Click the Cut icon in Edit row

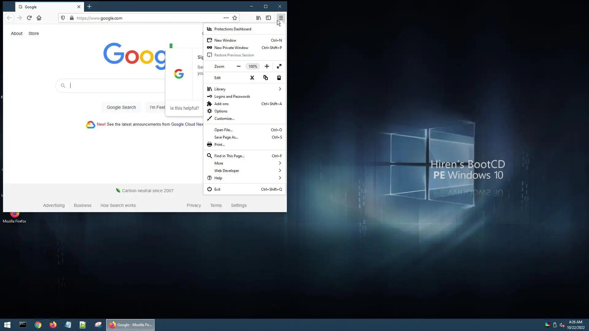[x=252, y=78]
